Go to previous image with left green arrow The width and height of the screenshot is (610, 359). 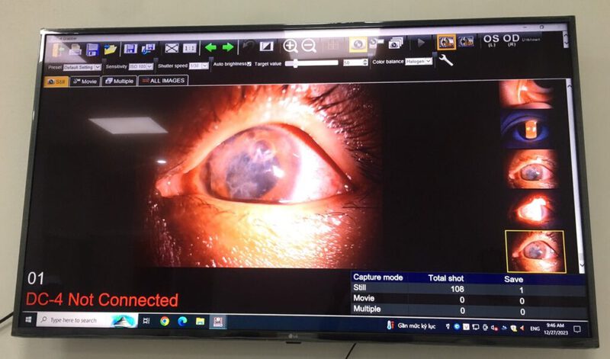[x=210, y=47]
